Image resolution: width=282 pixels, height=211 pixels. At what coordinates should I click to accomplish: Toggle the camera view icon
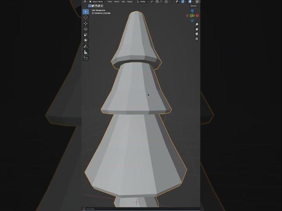197,34
